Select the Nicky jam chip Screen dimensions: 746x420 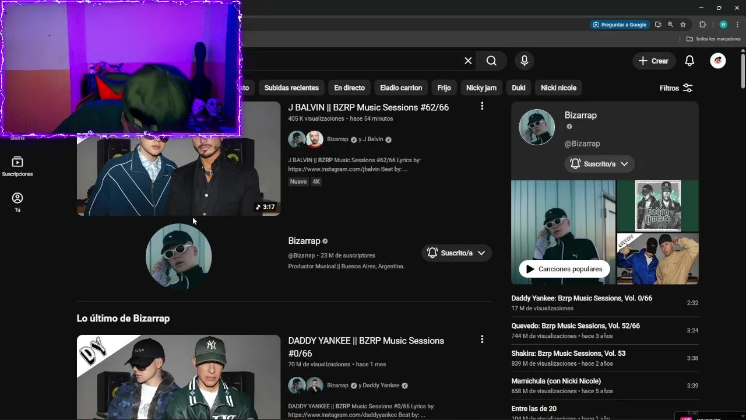[x=481, y=88]
